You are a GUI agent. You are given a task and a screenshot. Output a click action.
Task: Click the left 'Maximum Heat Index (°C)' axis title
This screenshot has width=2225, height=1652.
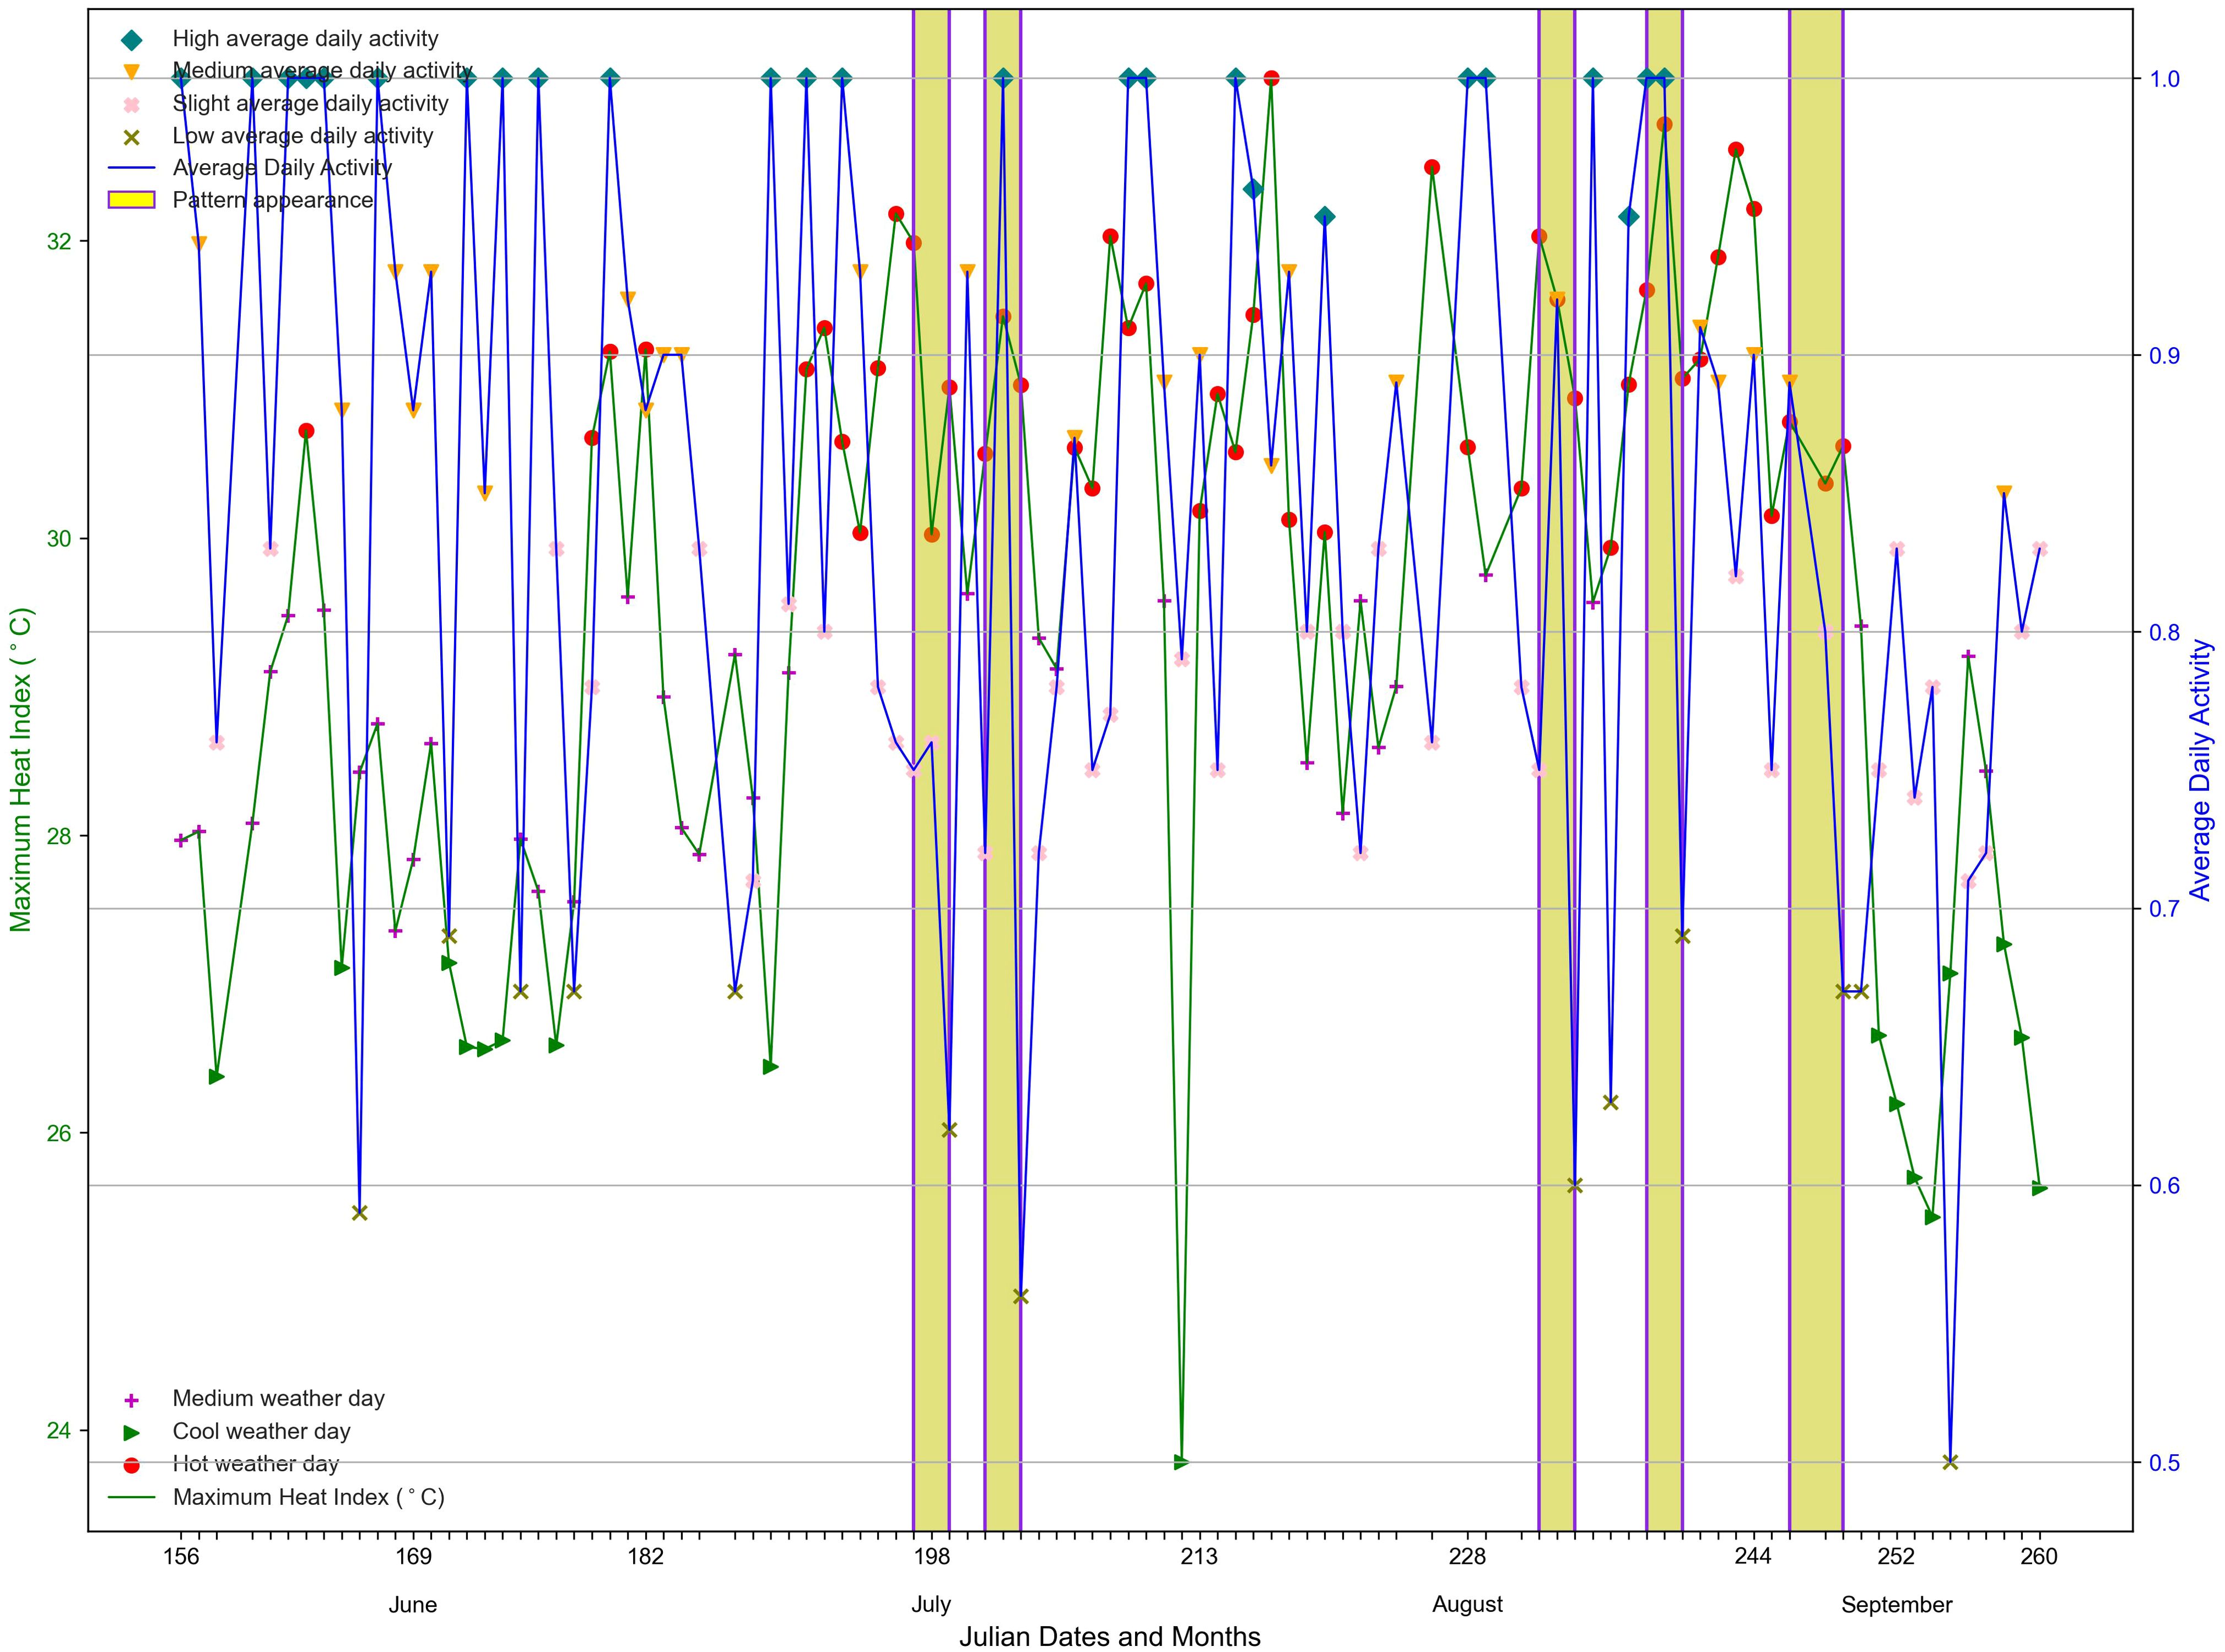pyautogui.click(x=22, y=770)
